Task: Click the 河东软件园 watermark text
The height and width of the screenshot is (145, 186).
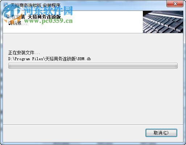Action: [48, 11]
